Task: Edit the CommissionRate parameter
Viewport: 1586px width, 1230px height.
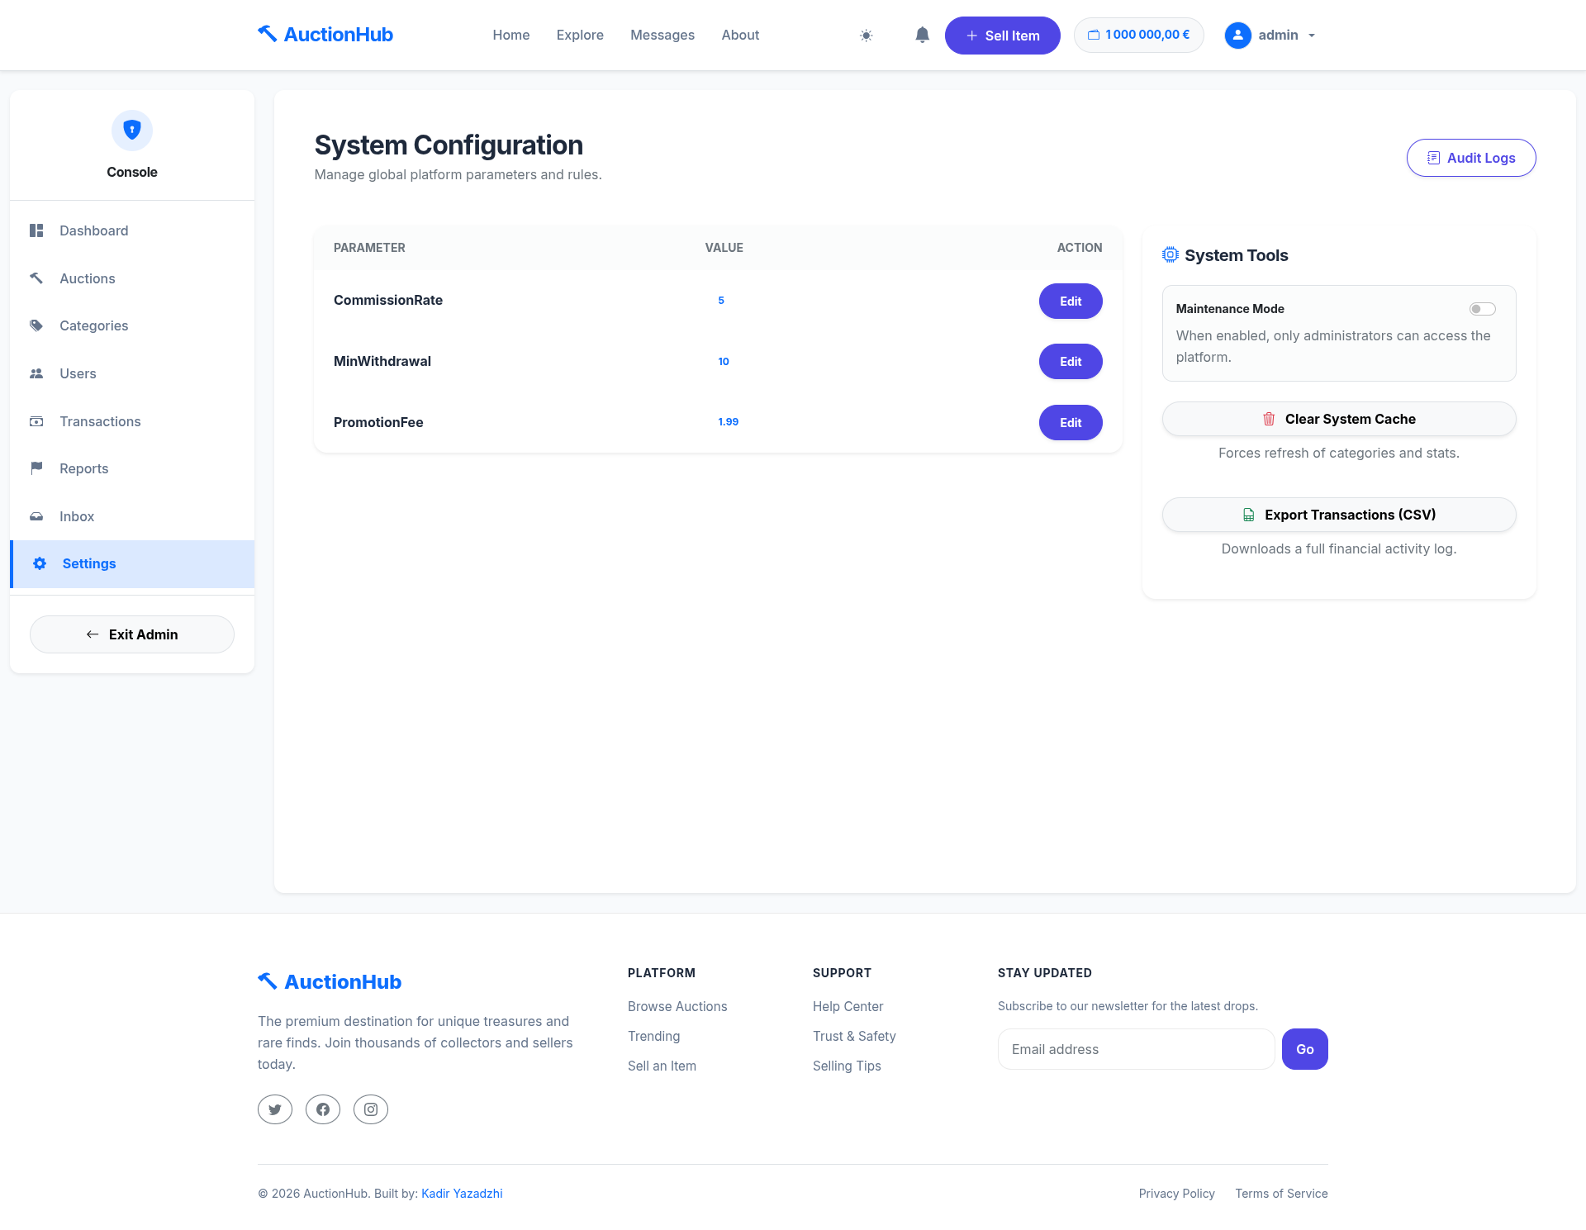Action: 1071,301
